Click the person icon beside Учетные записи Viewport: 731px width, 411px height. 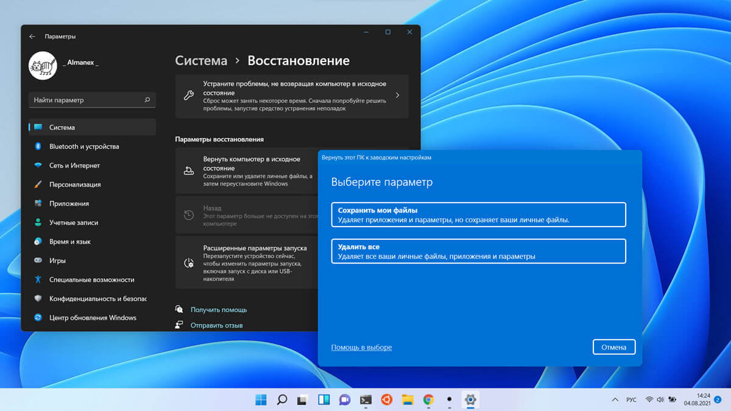tap(38, 222)
